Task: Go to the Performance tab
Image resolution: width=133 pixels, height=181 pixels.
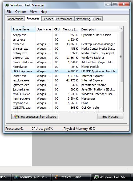Action: coord(65,19)
